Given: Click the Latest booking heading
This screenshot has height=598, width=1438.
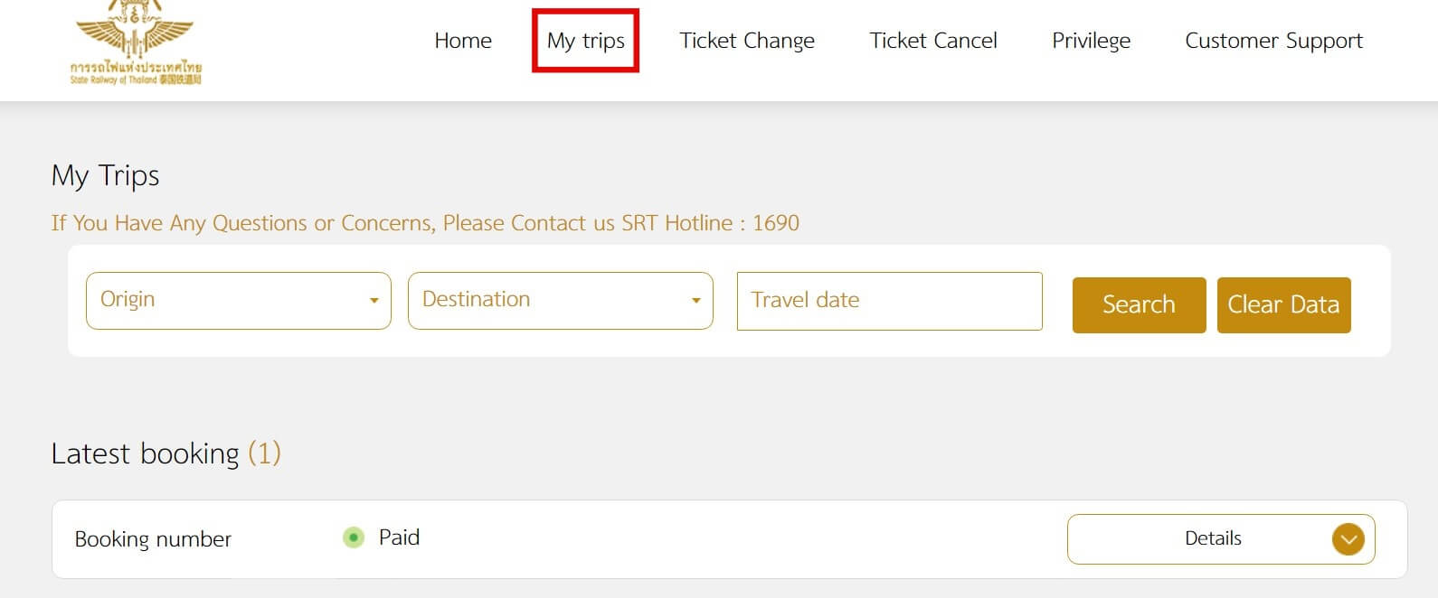Looking at the screenshot, I should pos(166,453).
